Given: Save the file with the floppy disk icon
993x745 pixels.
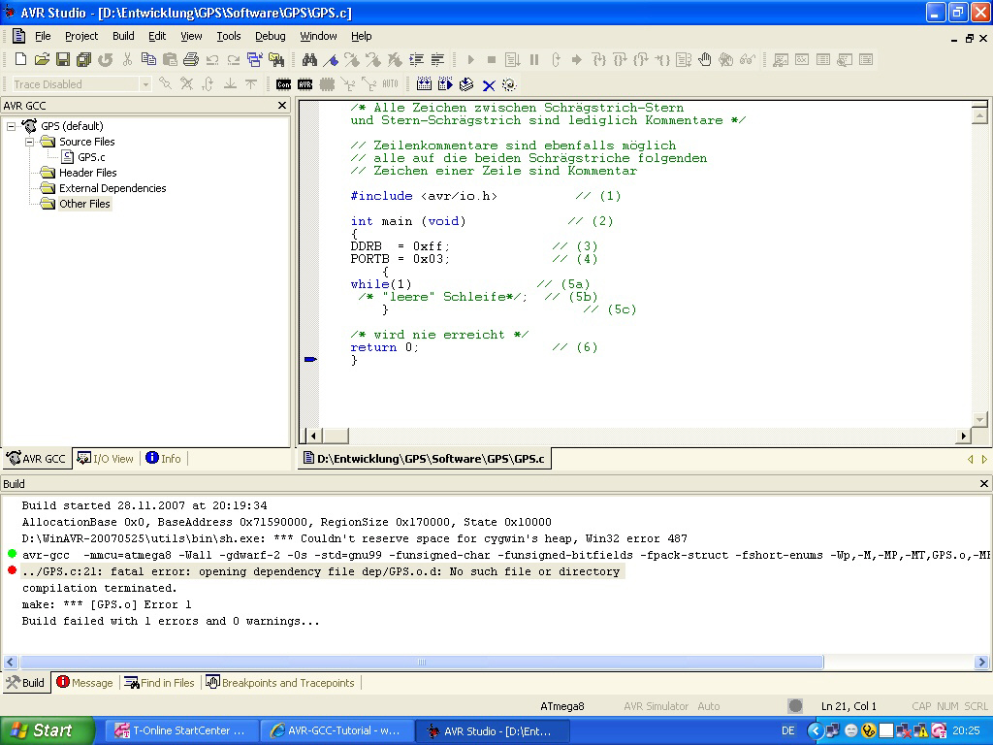Looking at the screenshot, I should pos(63,60).
